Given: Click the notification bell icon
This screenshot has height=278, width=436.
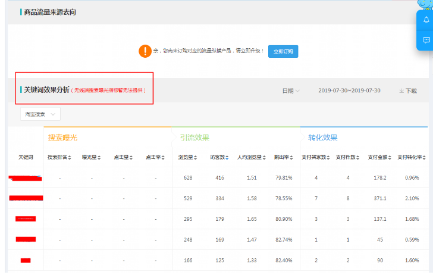Looking at the screenshot, I should (426, 20).
